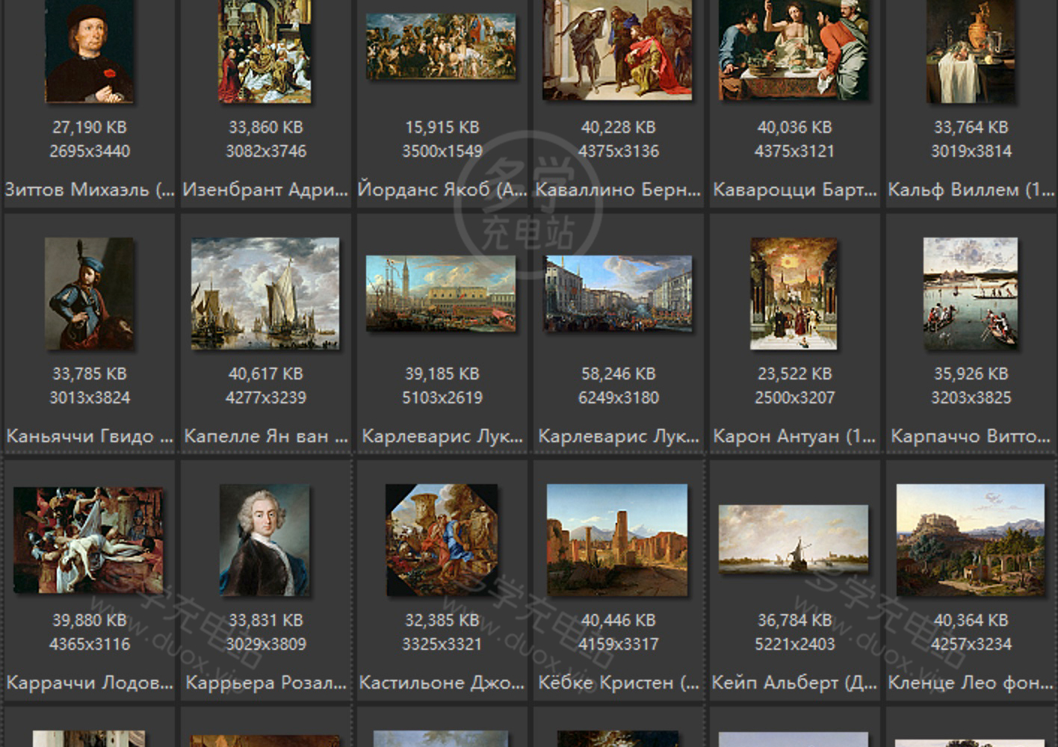Select the Карлеварис thumbnail sized 5103x2619

point(441,294)
